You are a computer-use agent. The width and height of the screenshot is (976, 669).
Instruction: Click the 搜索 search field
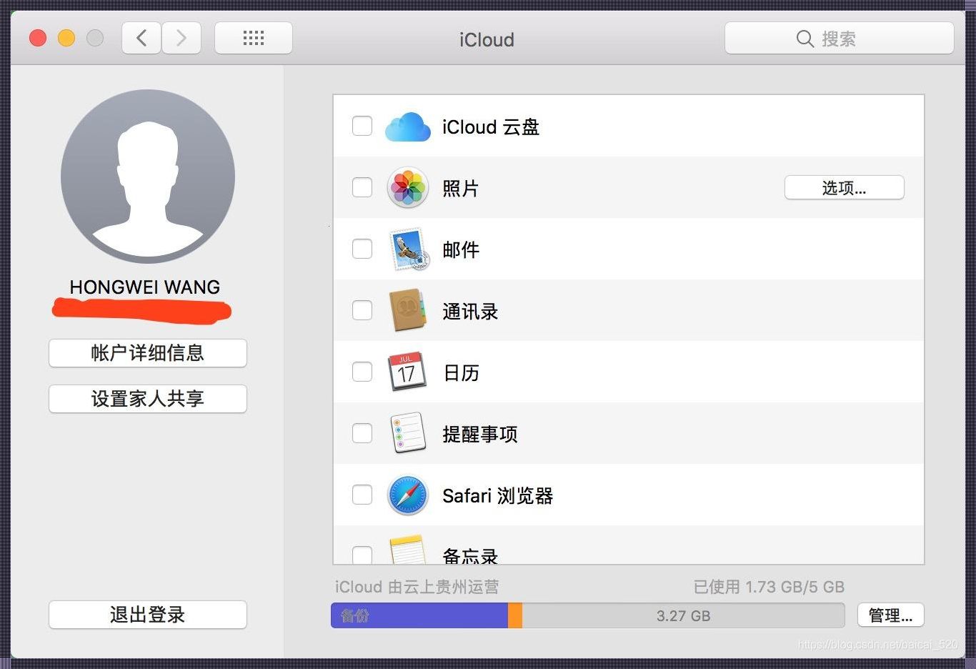(x=839, y=39)
